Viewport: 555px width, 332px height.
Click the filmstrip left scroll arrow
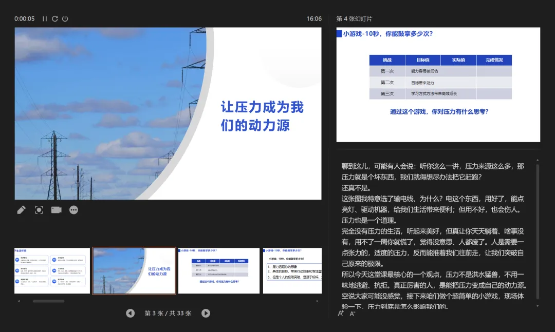coord(19,301)
